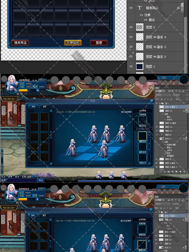
Task: Click lock position move icon, middle screenshot
Action: point(168,99)
